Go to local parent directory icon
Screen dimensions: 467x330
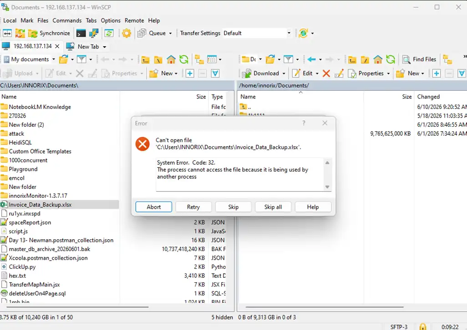click(x=145, y=59)
